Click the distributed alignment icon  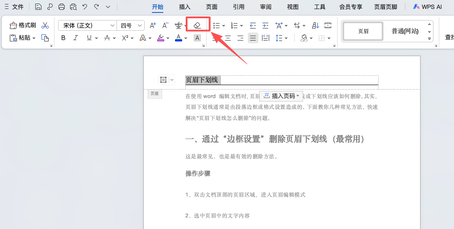tap(266, 38)
